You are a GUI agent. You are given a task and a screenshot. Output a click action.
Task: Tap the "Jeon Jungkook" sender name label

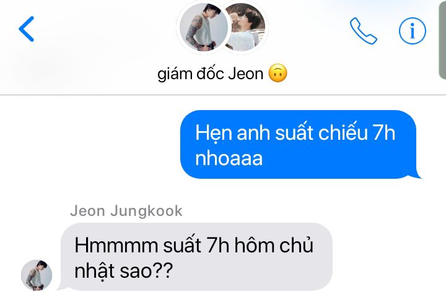click(x=126, y=211)
